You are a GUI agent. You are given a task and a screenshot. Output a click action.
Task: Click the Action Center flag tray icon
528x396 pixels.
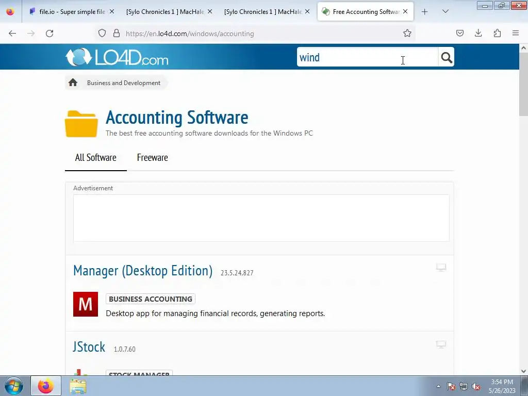(x=451, y=386)
